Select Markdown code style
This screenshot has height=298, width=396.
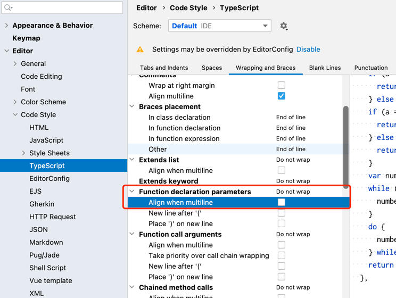pos(46,242)
